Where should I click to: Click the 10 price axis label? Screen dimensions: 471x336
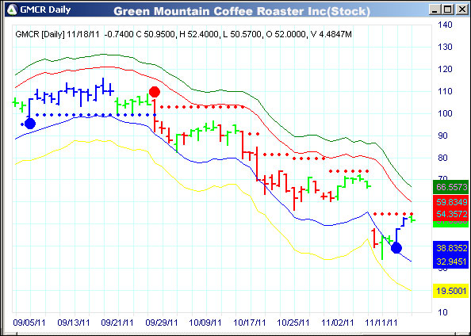click(442, 312)
